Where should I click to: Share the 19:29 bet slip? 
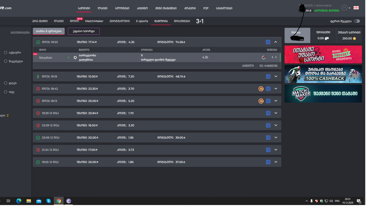[x=268, y=113]
